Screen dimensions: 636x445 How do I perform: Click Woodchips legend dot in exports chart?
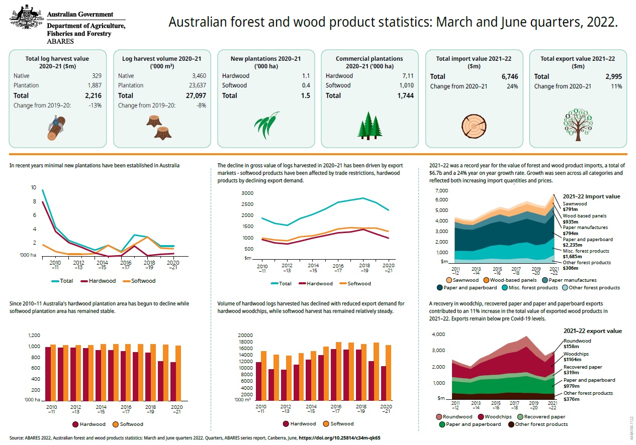click(x=480, y=416)
